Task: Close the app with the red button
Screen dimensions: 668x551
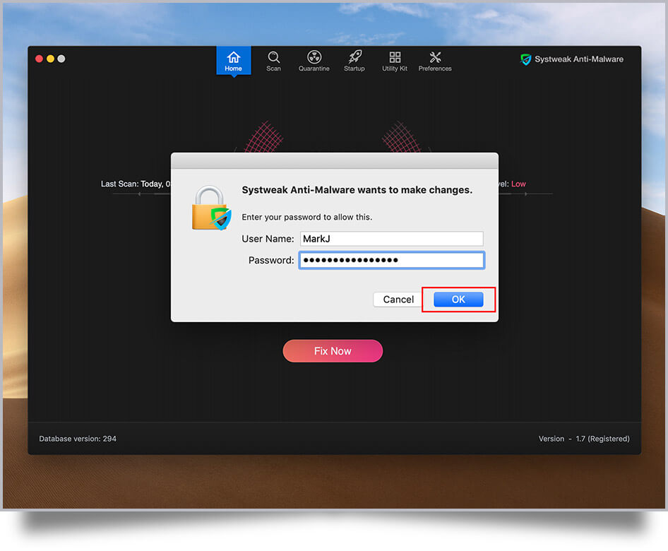Action: point(40,59)
